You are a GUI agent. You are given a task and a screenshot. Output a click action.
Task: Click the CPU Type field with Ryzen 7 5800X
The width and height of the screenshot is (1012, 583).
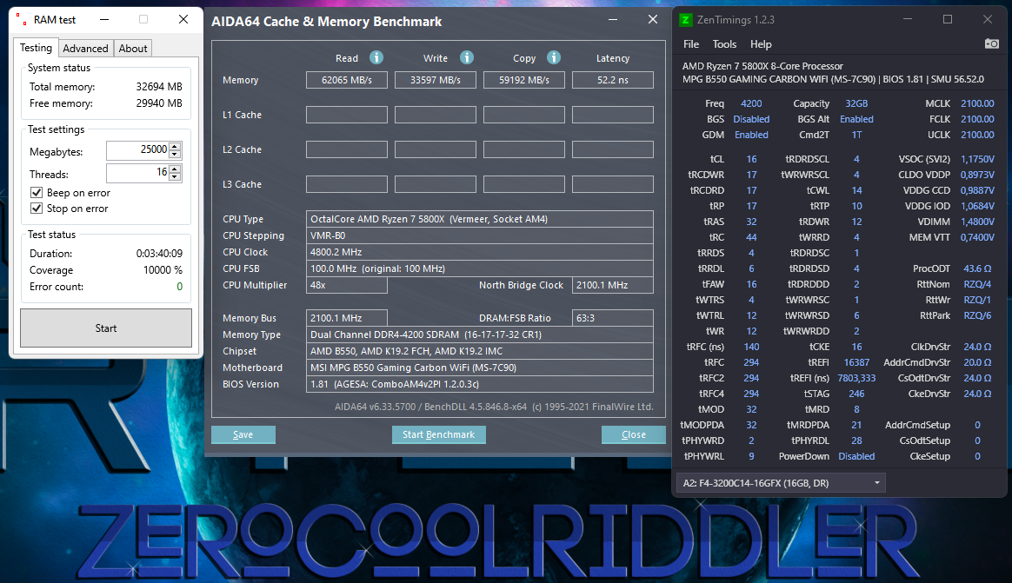pyautogui.click(x=480, y=219)
